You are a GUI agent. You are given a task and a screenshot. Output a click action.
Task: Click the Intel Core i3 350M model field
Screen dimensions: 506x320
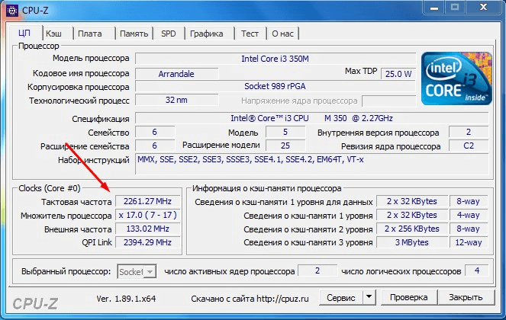(x=276, y=59)
